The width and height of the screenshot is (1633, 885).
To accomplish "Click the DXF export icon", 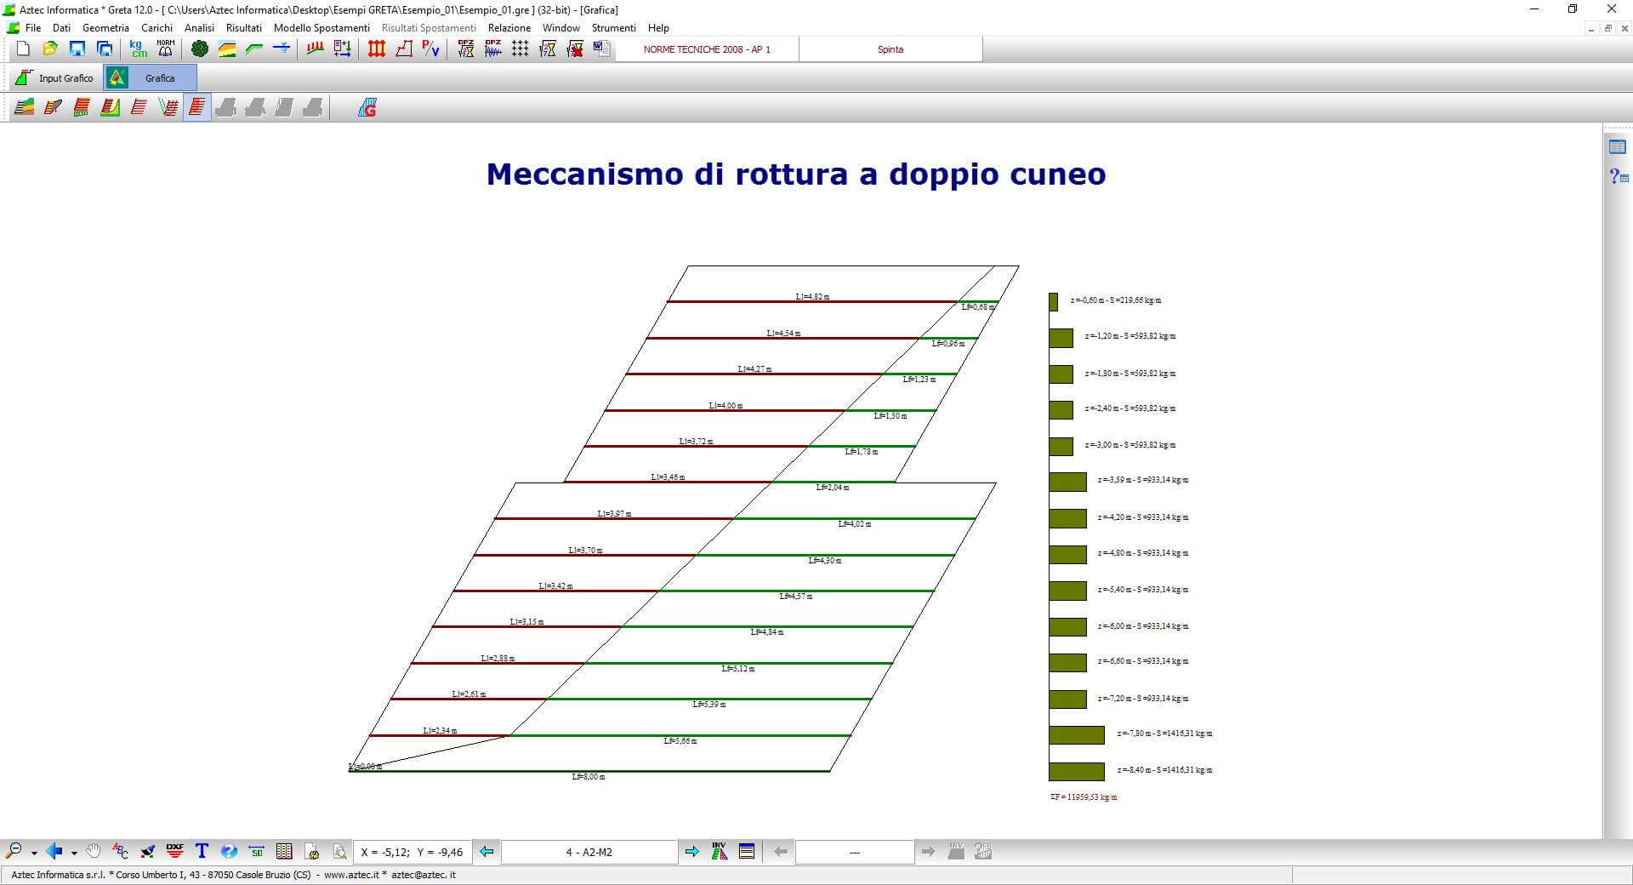I will pos(175,851).
